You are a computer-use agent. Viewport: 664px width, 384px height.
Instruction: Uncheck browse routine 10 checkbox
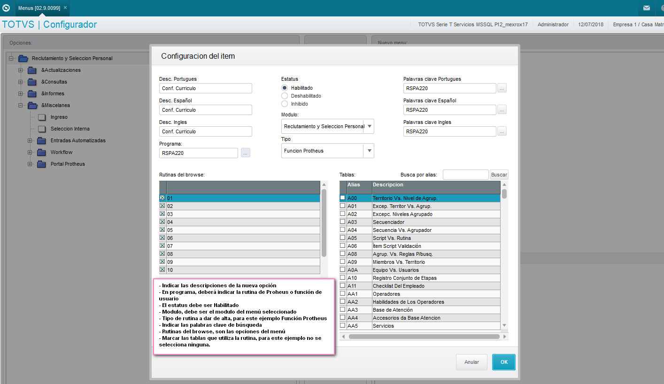(162, 270)
